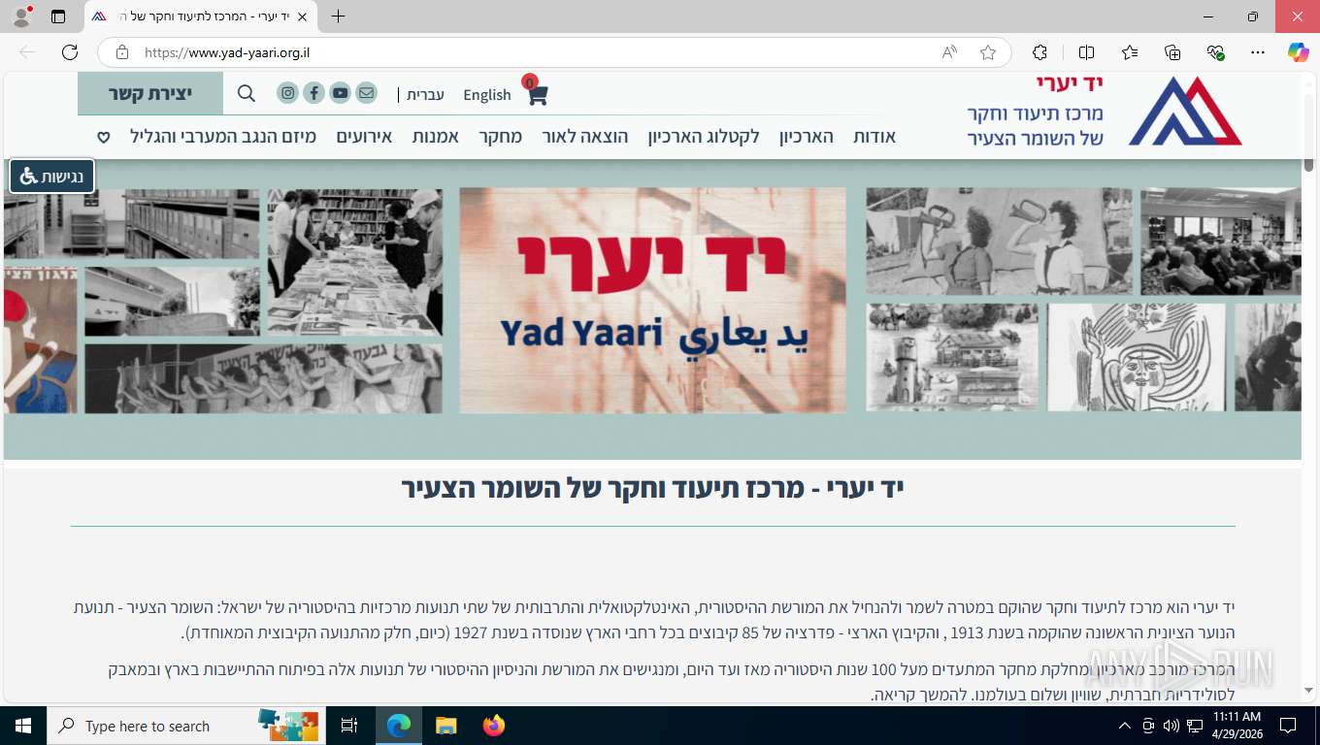
Task: Open the אודות menu item
Action: click(874, 137)
